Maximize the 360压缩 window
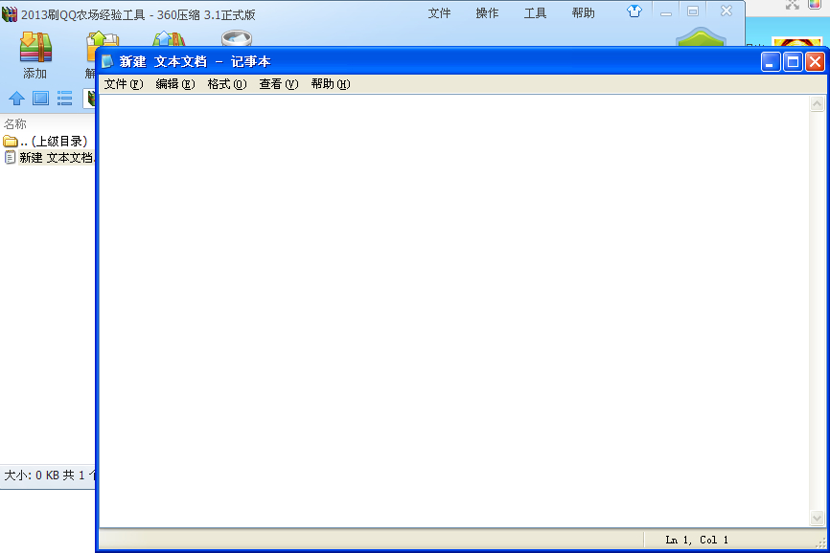830x553 pixels. coord(693,11)
